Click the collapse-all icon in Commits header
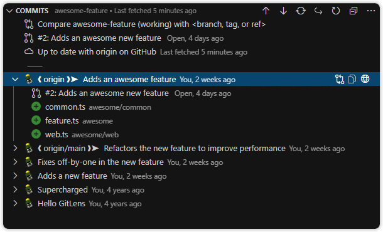 [353, 11]
